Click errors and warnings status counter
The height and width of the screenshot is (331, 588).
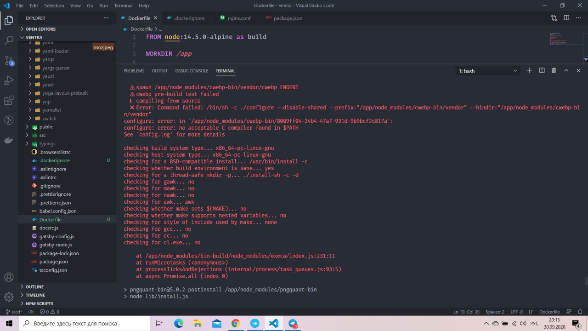pos(50,312)
